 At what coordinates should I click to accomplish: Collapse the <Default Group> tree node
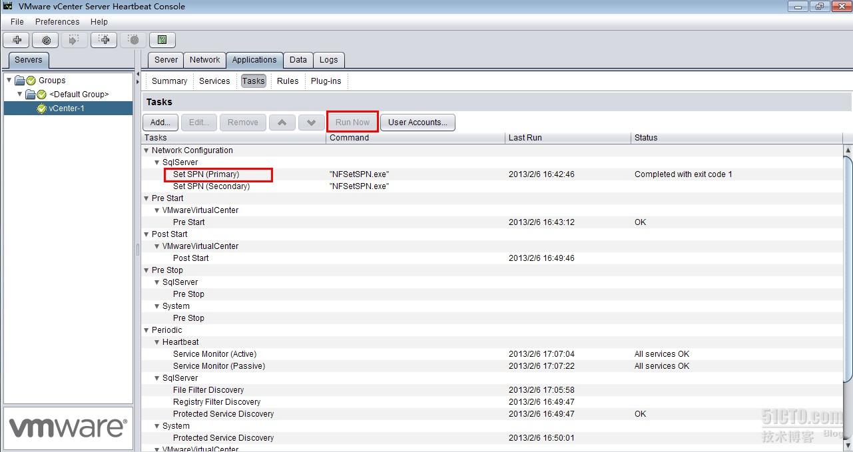20,95
